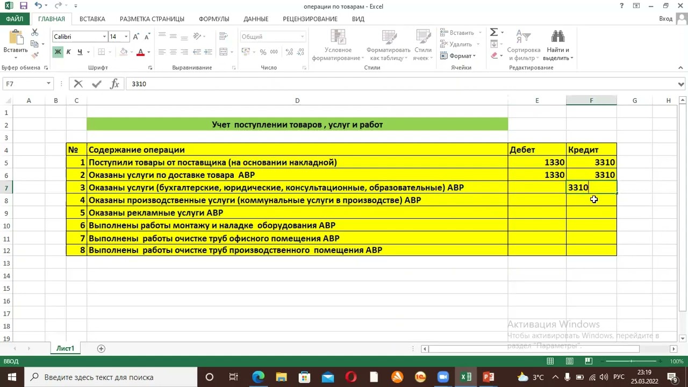Switch to Page Layout view icon
This screenshot has height=387, width=688.
(x=569, y=361)
